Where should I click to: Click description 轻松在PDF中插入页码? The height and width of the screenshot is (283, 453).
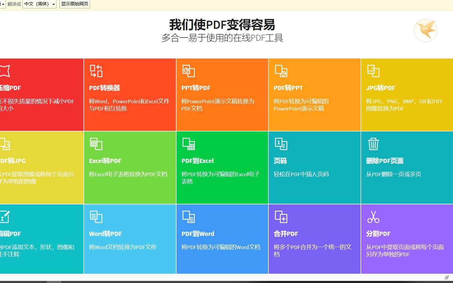[301, 174]
